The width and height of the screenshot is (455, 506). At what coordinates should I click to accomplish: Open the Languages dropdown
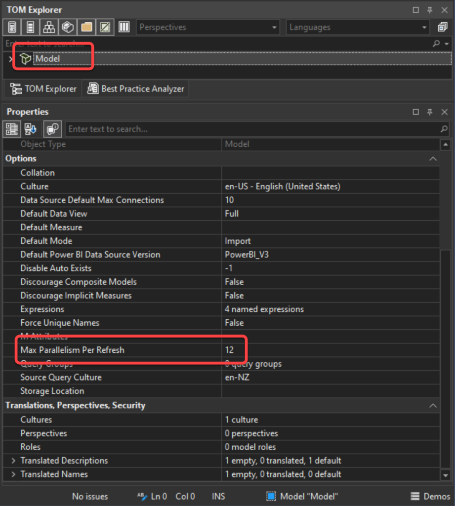pos(424,27)
